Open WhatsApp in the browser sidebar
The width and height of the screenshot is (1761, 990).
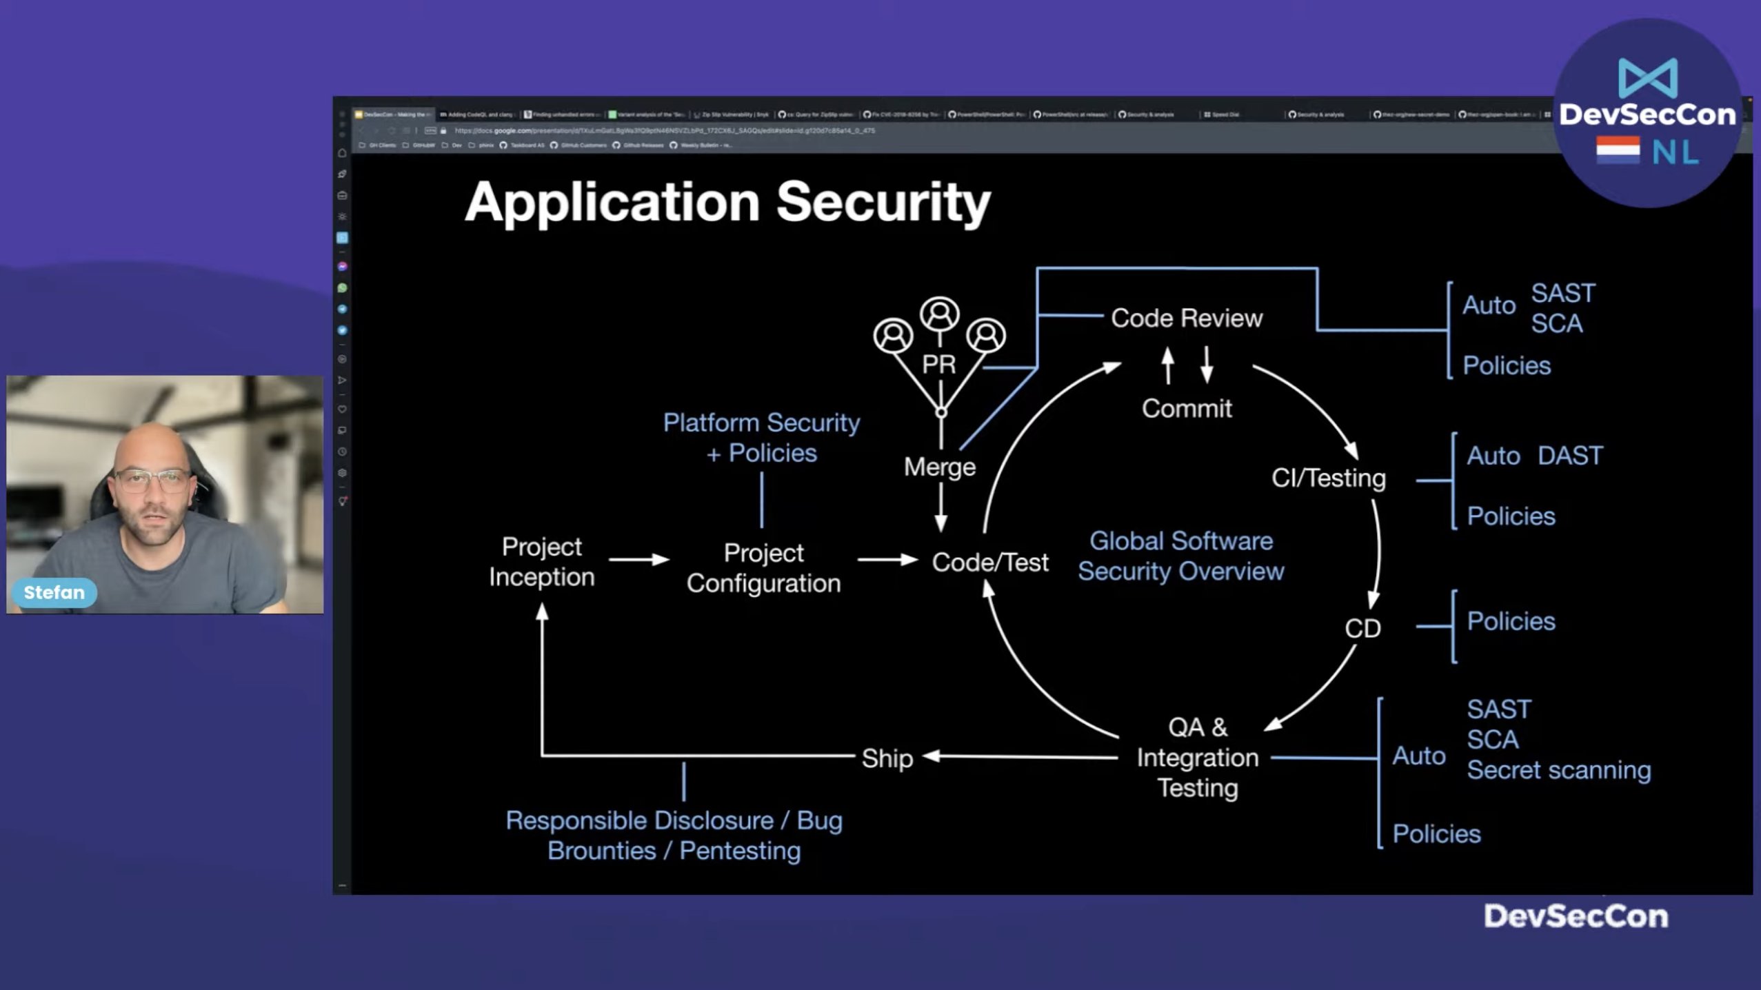[x=343, y=287]
